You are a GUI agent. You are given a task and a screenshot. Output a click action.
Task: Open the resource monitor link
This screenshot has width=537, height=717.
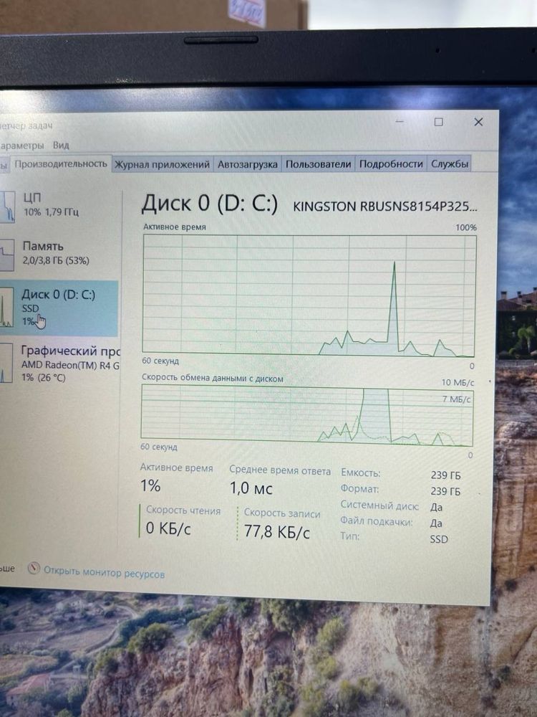[x=104, y=574]
